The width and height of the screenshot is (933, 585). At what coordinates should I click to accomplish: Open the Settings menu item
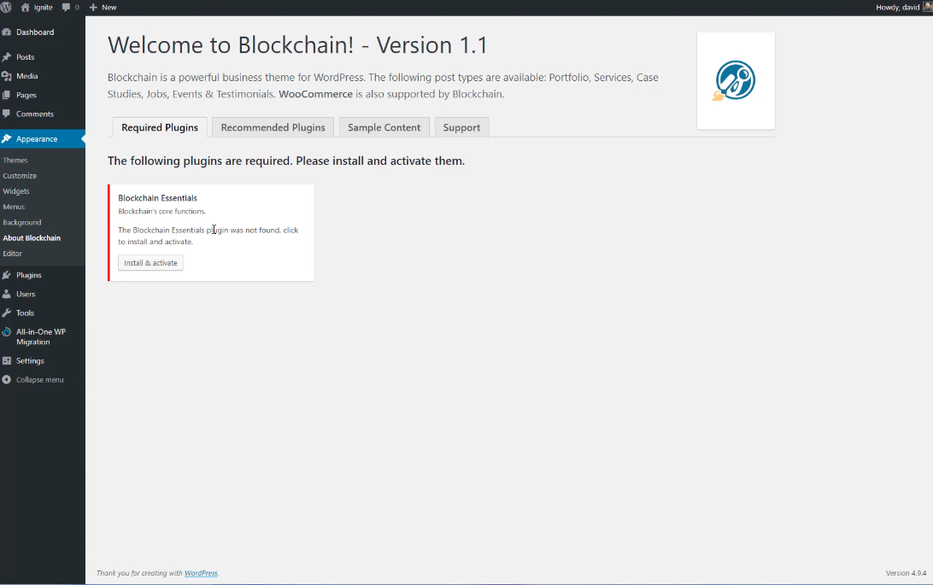[30, 360]
